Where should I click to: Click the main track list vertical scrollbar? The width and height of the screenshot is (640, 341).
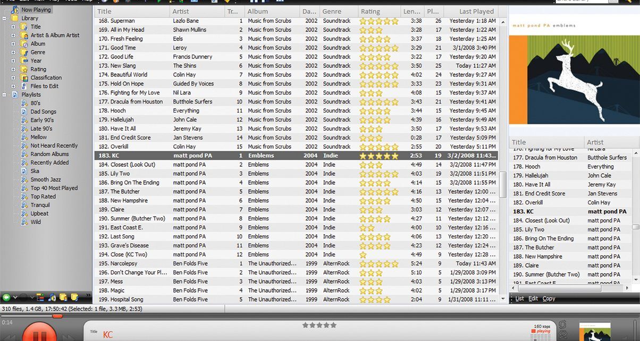pyautogui.click(x=503, y=184)
